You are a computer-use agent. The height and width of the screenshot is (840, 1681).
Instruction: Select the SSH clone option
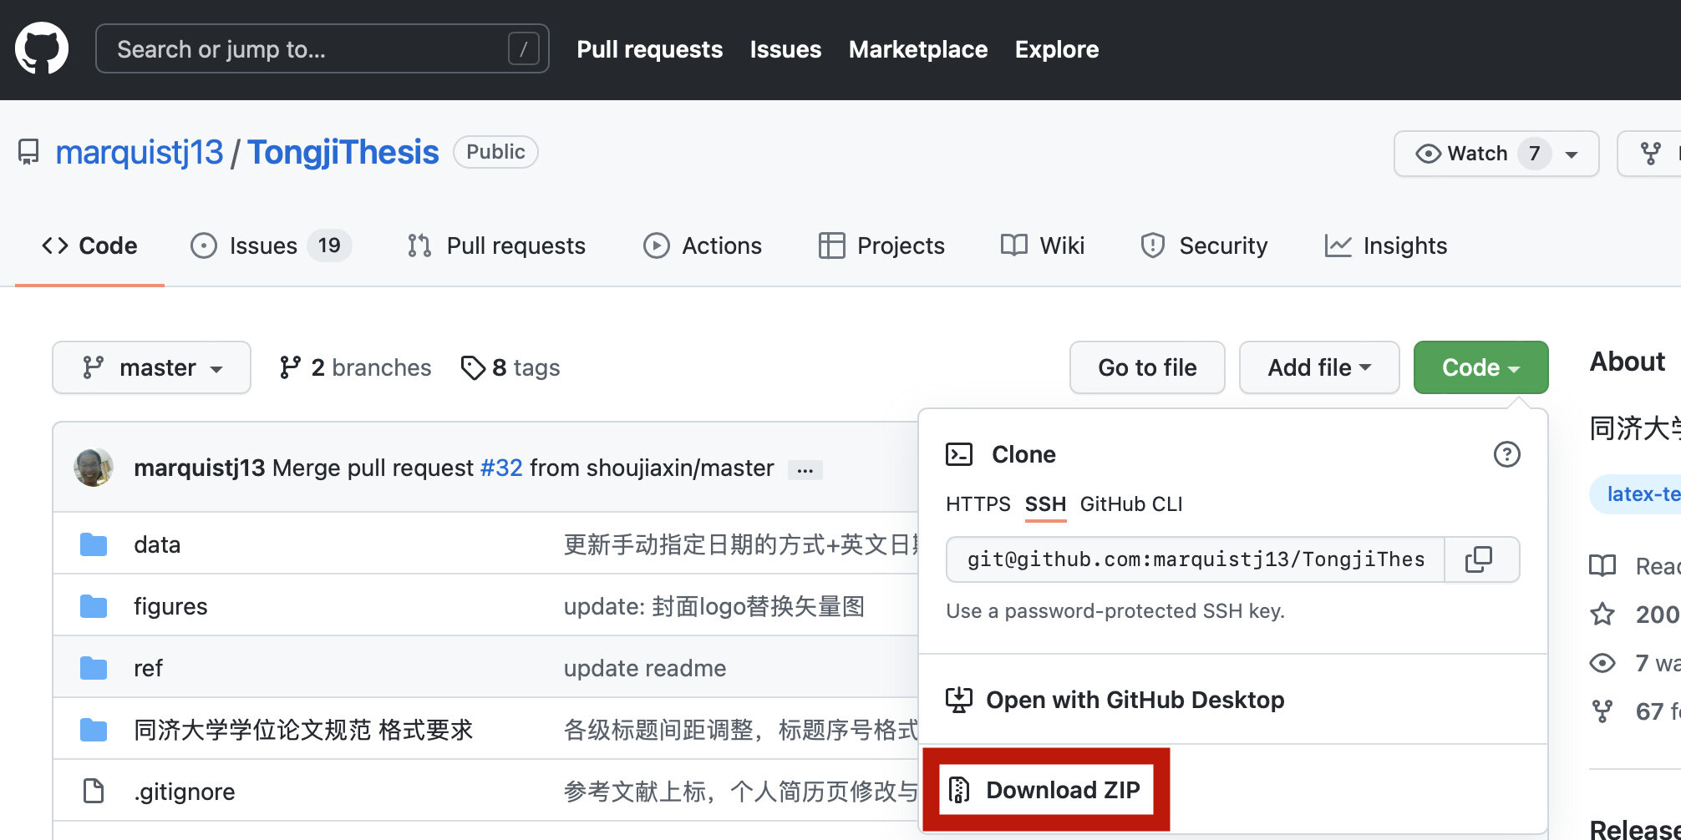(x=1045, y=504)
